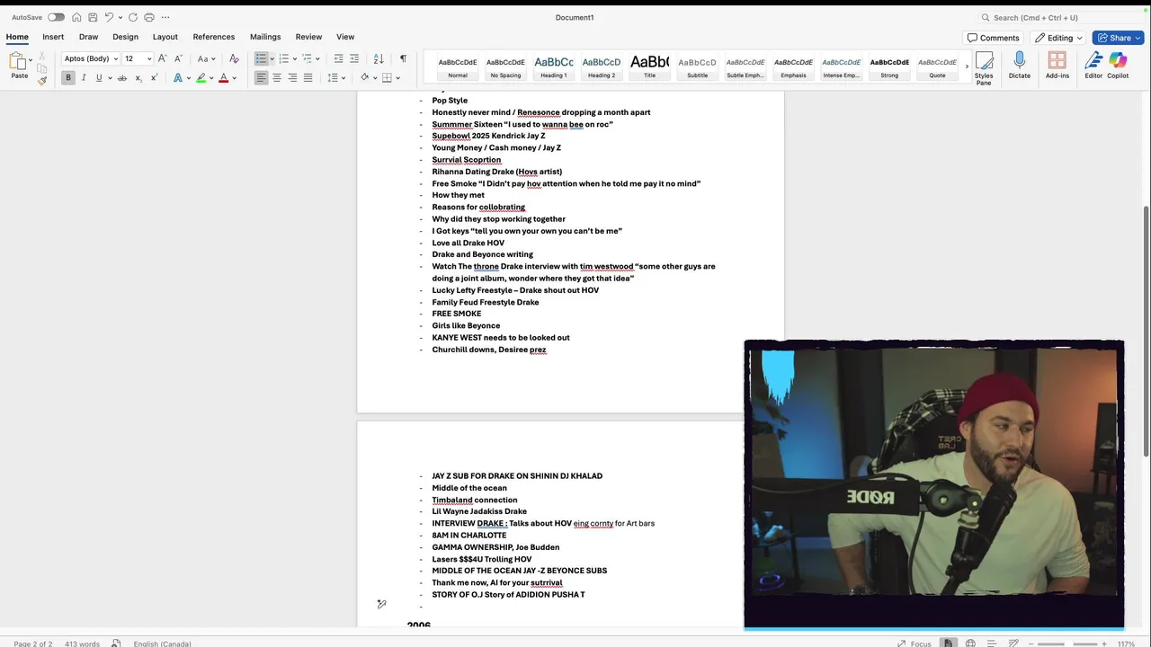Toggle show paragraph marks pilcrow
The height and width of the screenshot is (647, 1151).
coord(403,58)
